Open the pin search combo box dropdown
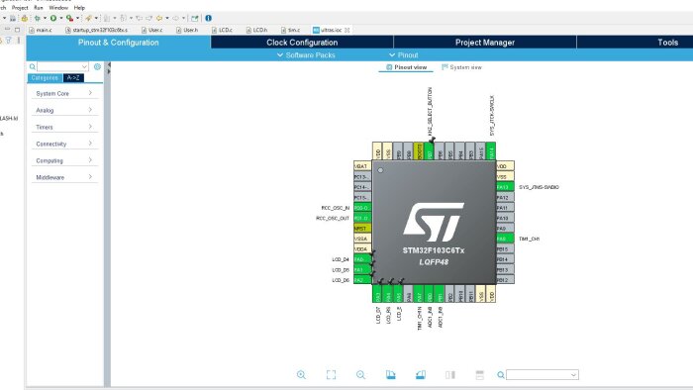 pos(573,375)
